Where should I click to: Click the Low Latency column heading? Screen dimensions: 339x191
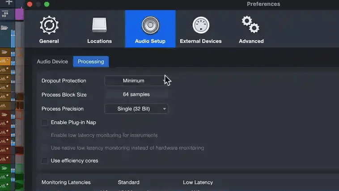pyautogui.click(x=198, y=183)
